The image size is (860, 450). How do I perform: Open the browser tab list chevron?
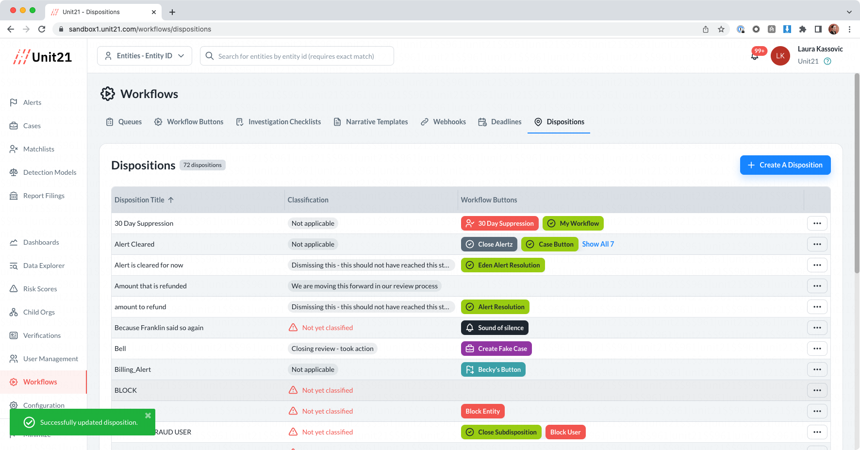tap(849, 12)
